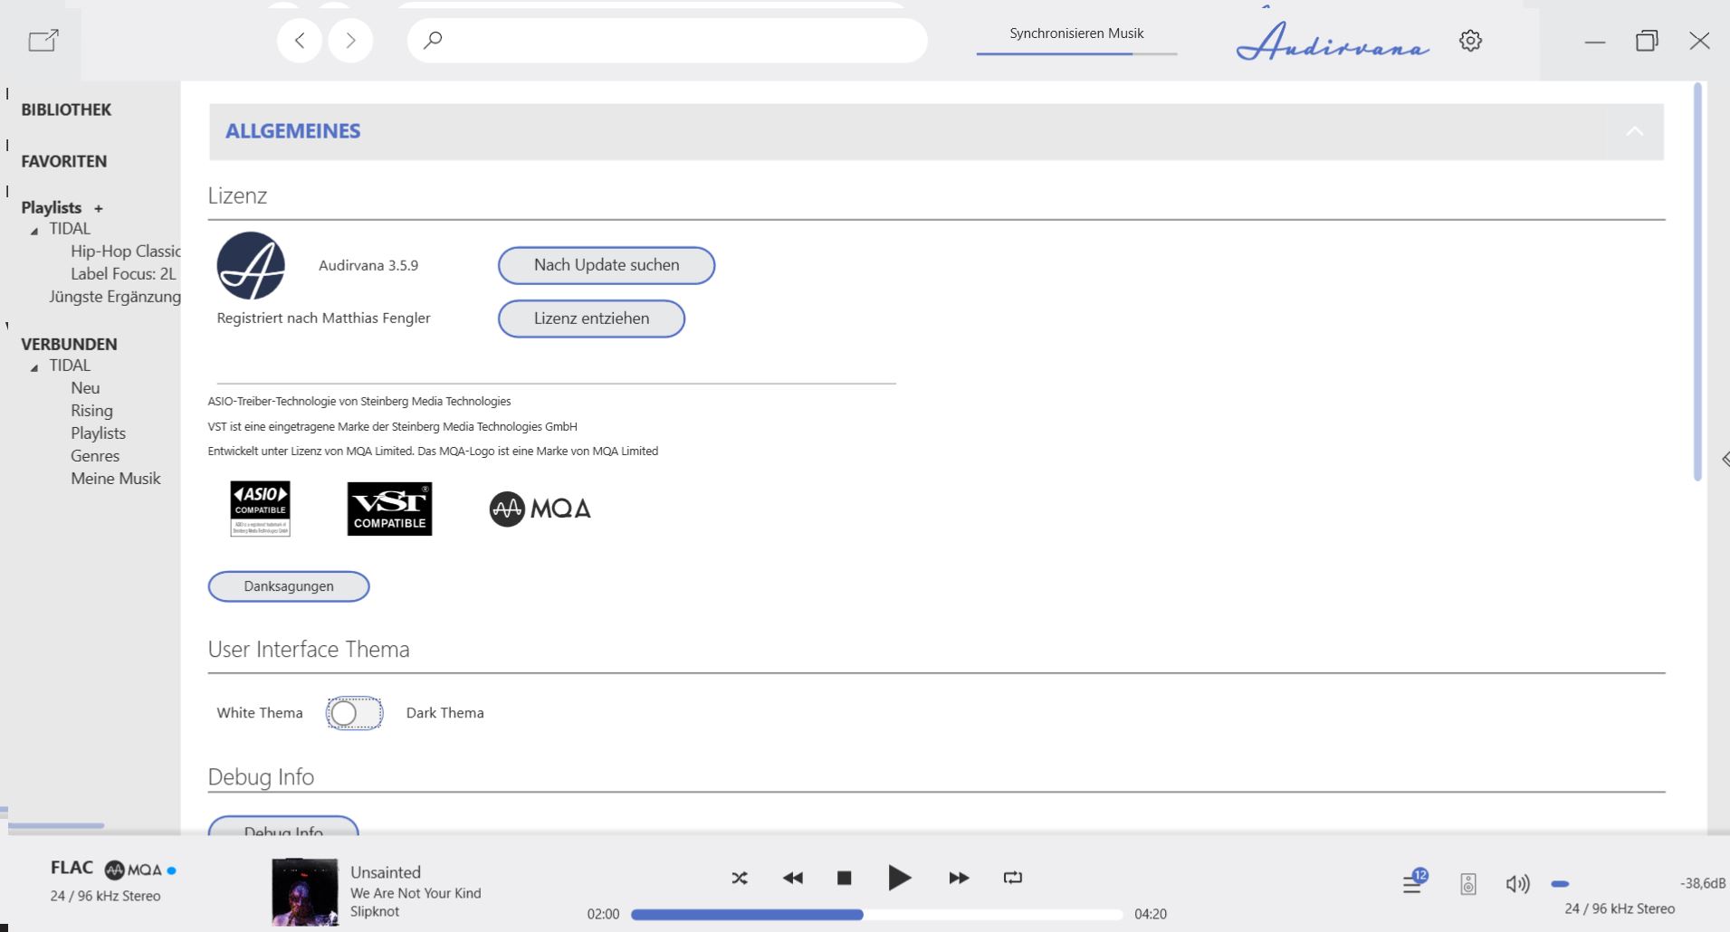The height and width of the screenshot is (932, 1730).
Task: Skip to the next track
Action: (959, 878)
